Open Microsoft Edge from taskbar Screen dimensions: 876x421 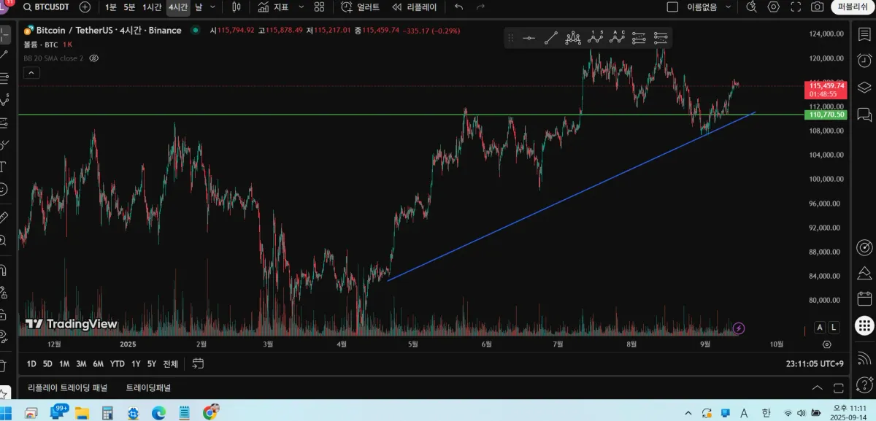158,413
